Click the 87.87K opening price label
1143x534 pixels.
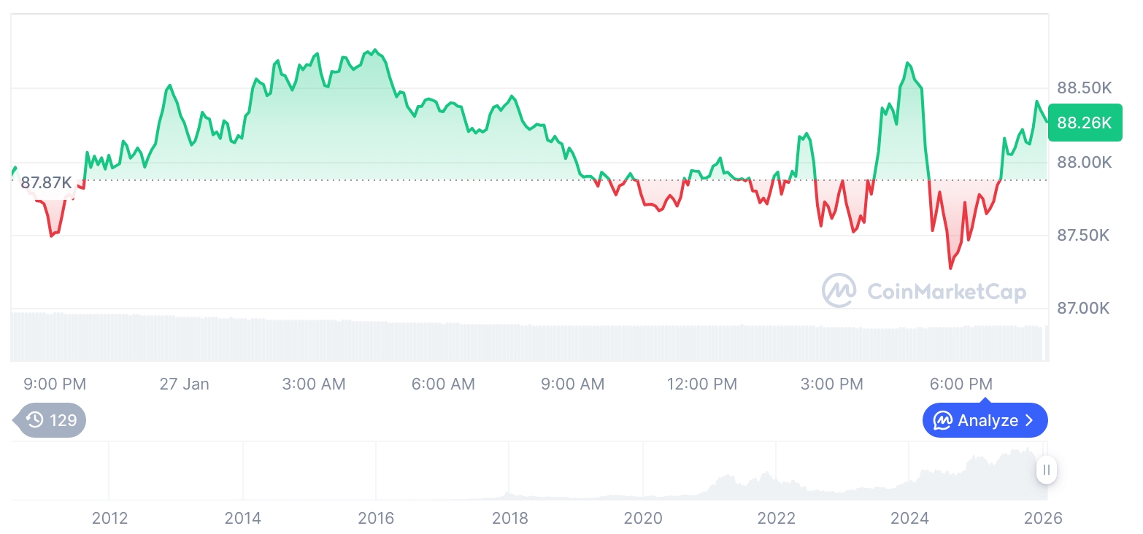(46, 183)
